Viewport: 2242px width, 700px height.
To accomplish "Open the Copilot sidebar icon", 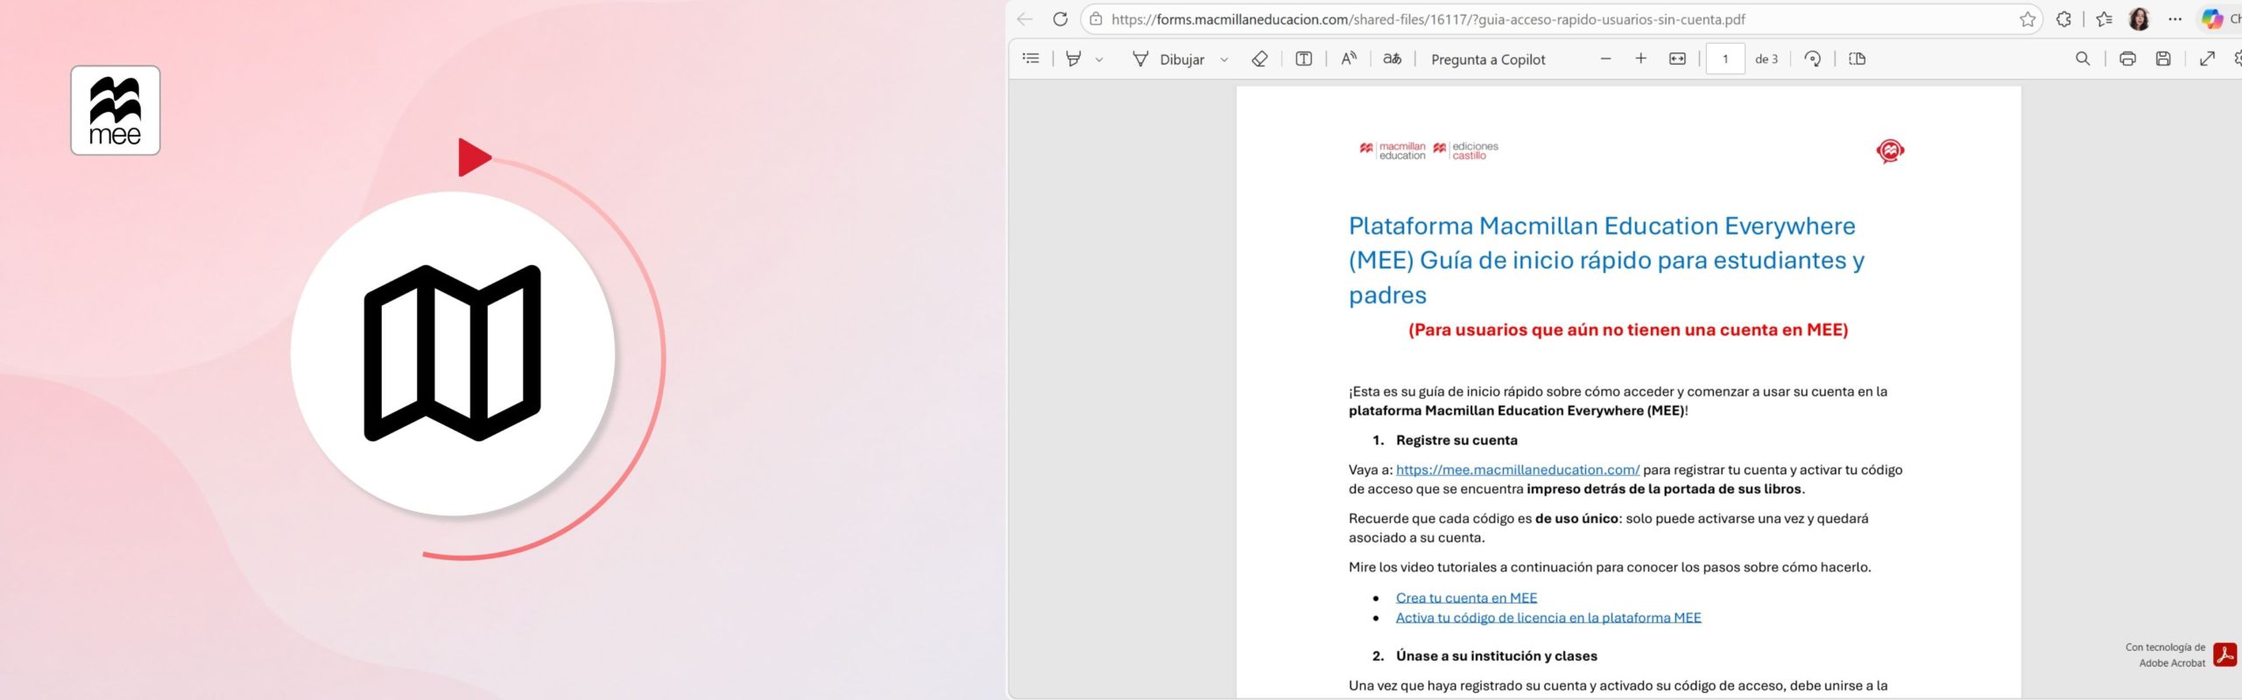I will coord(2212,19).
